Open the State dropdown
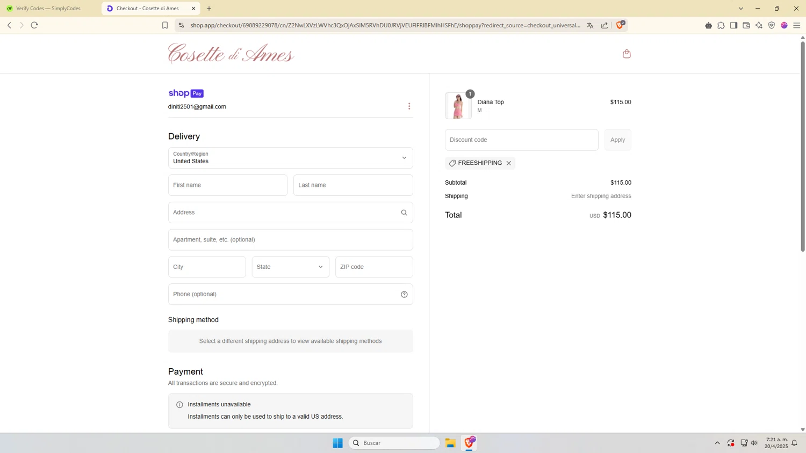Screen dimensions: 806x453 pos(290,267)
